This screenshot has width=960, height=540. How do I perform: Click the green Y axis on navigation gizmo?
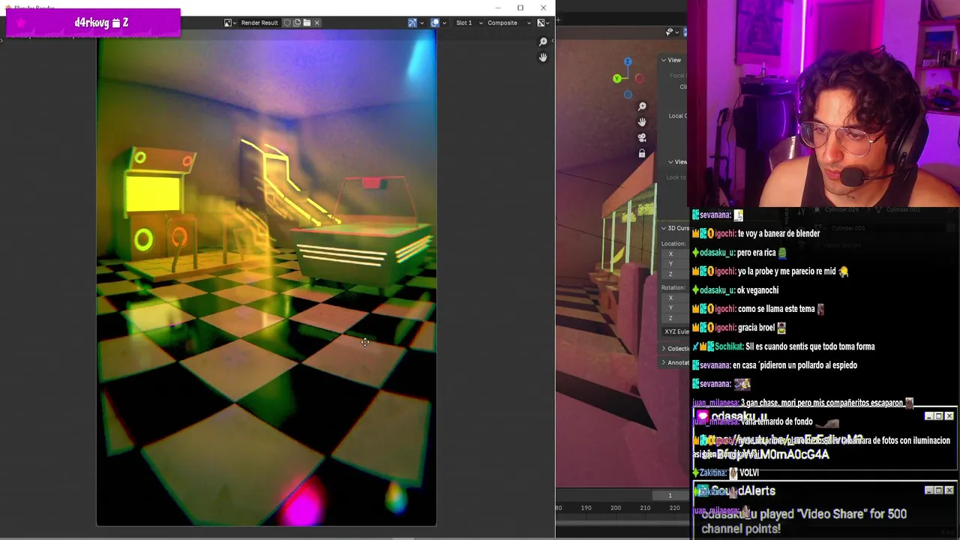coord(616,78)
